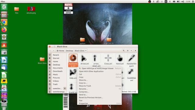195x110 pixels.
Task: Open the Files manager dock icon
Action: tap(4, 15)
